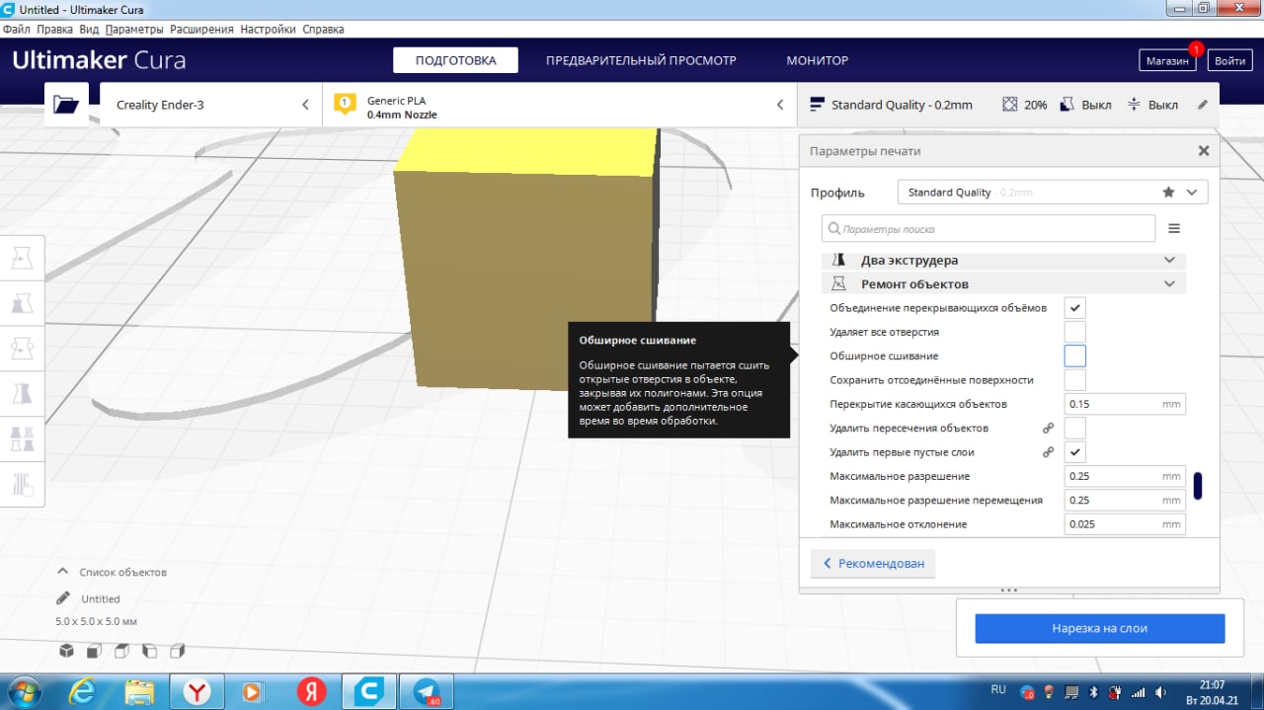Image resolution: width=1264 pixels, height=710 pixels.
Task: Enable Сохранить отсоединённые поверхности checkbox
Action: point(1075,380)
